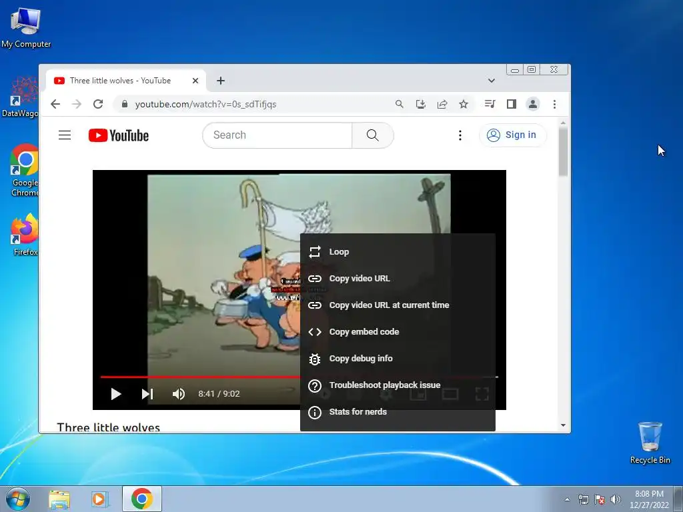This screenshot has height=512, width=683.
Task: Open Chrome's three-dot menu
Action: click(554, 104)
